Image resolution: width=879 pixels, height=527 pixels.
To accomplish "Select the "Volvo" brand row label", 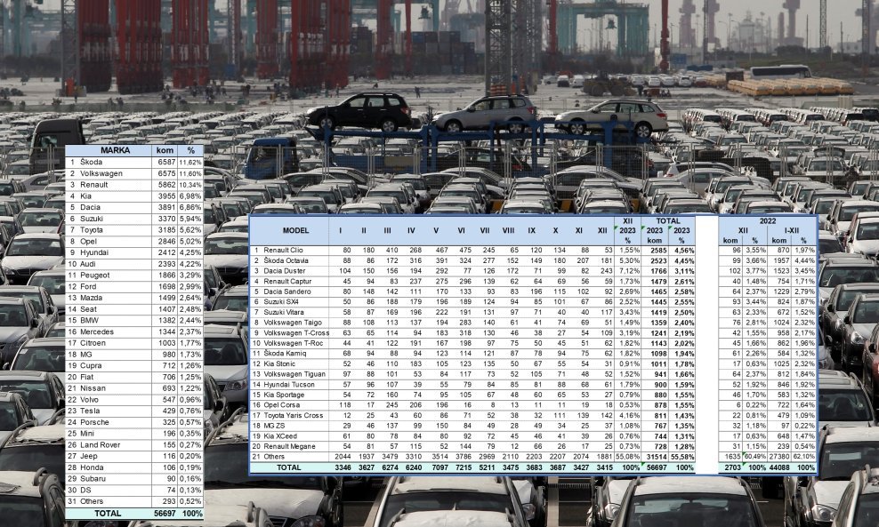I will (90, 399).
